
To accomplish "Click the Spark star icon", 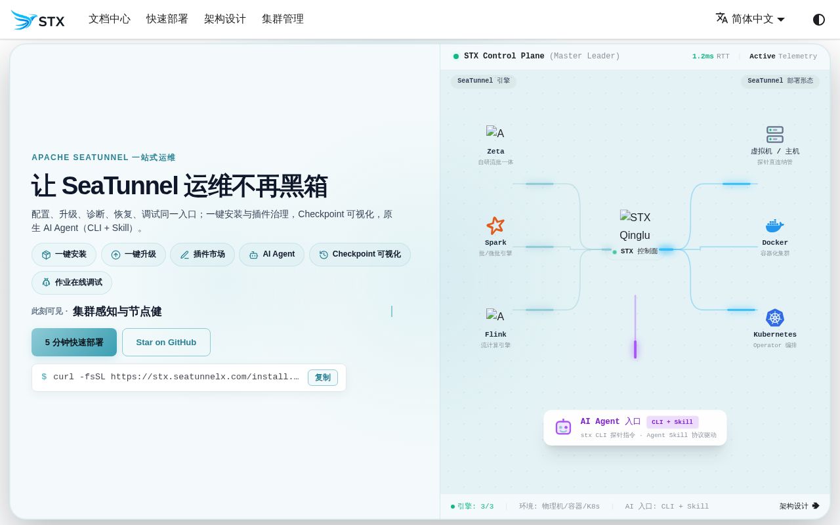I will [495, 226].
